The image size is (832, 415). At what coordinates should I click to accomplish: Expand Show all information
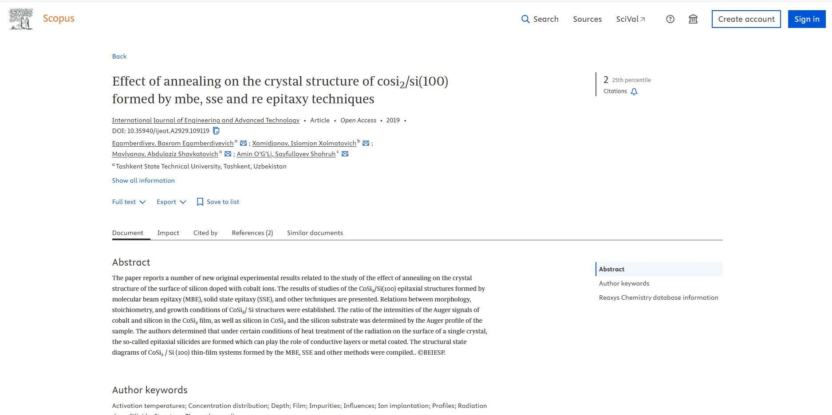[143, 180]
